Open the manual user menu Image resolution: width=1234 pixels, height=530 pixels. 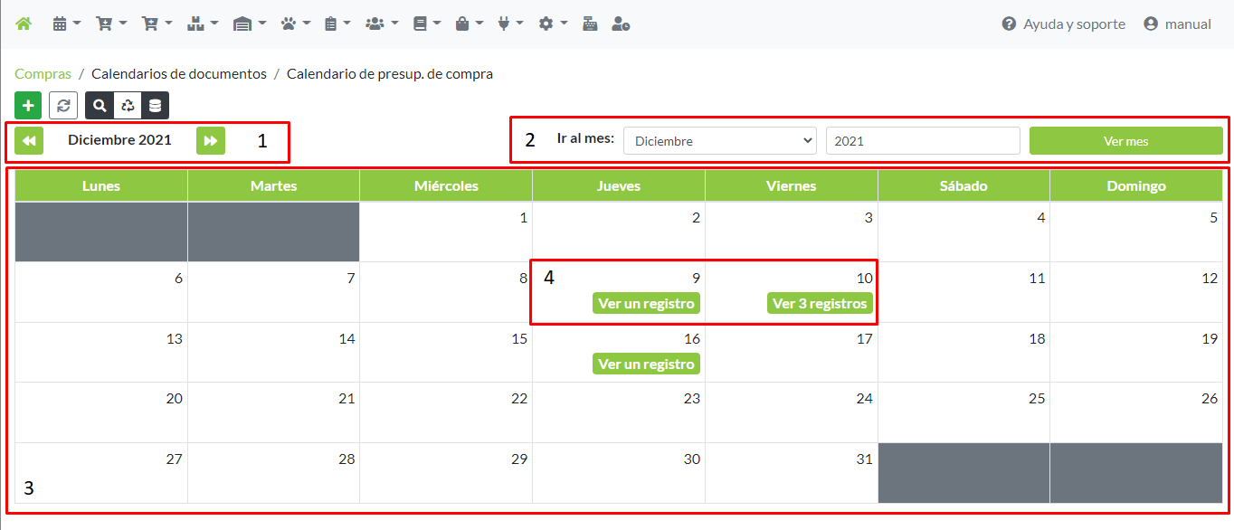point(1177,24)
